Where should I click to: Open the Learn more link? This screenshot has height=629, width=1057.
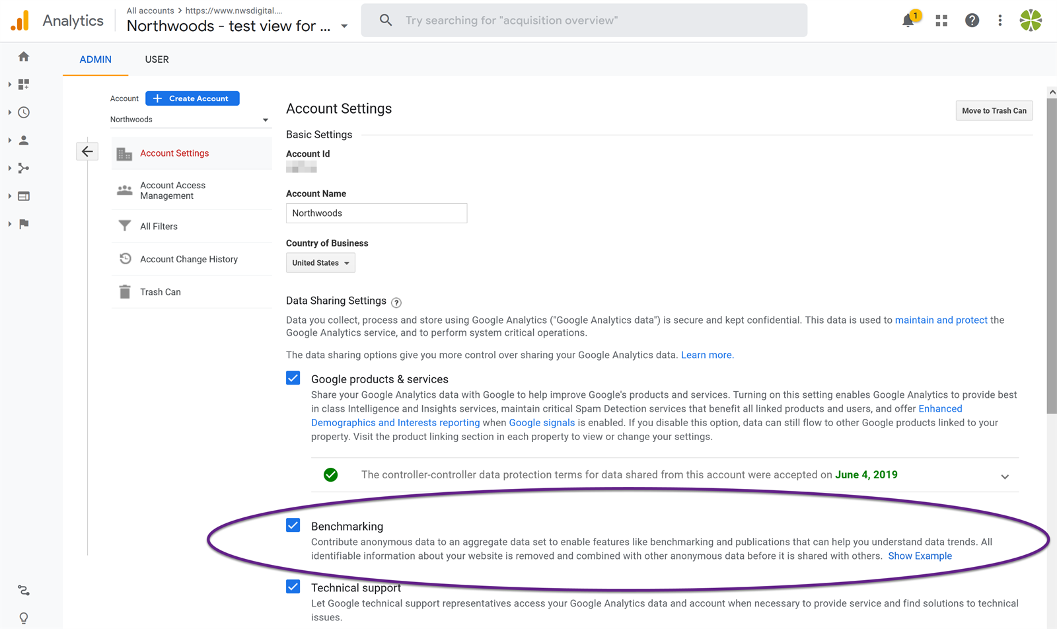click(x=706, y=355)
